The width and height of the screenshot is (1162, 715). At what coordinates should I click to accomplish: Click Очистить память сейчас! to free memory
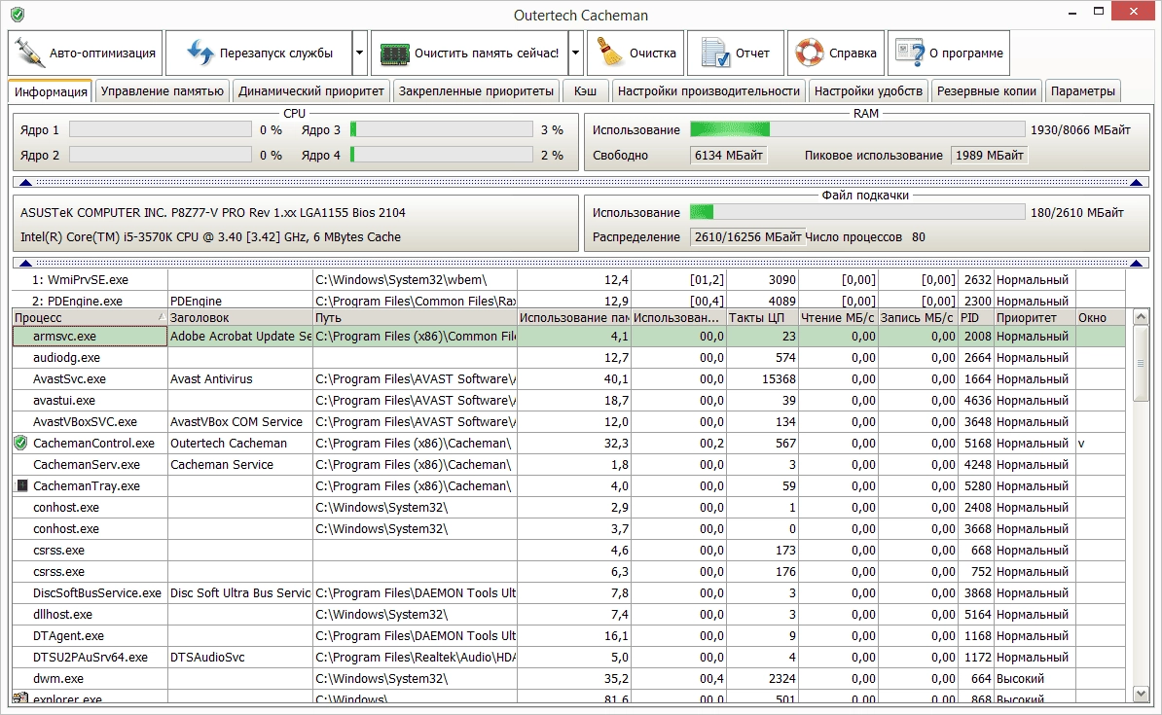click(470, 53)
